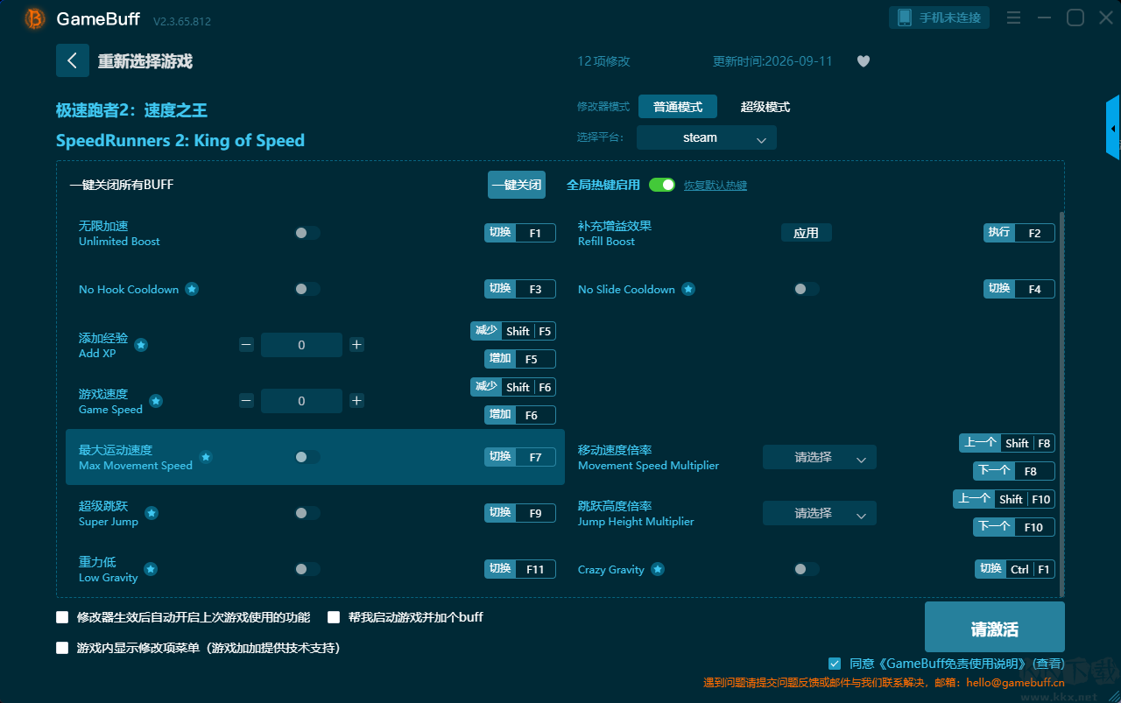Click the star icon beside Add XP
This screenshot has width=1121, height=703.
coord(141,345)
